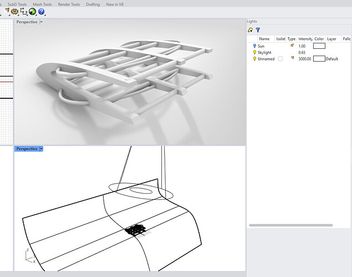Toggle the Skylight bulb on/off
This screenshot has height=277, width=352.
pyautogui.click(x=254, y=52)
